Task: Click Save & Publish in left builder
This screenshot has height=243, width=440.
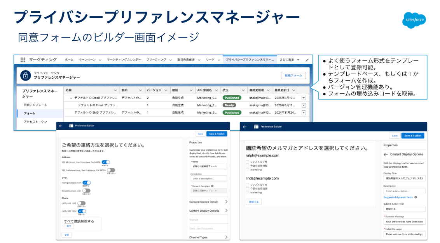Action: 217,134
